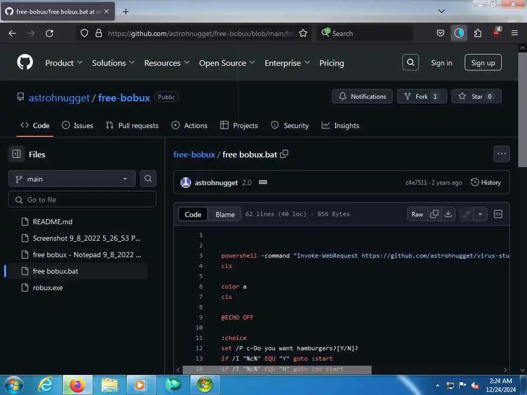527x395 pixels.
Task: Open the edit options dropdown arrow
Action: click(480, 214)
